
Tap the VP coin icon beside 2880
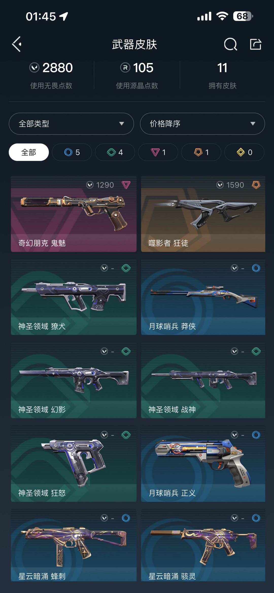(34, 68)
